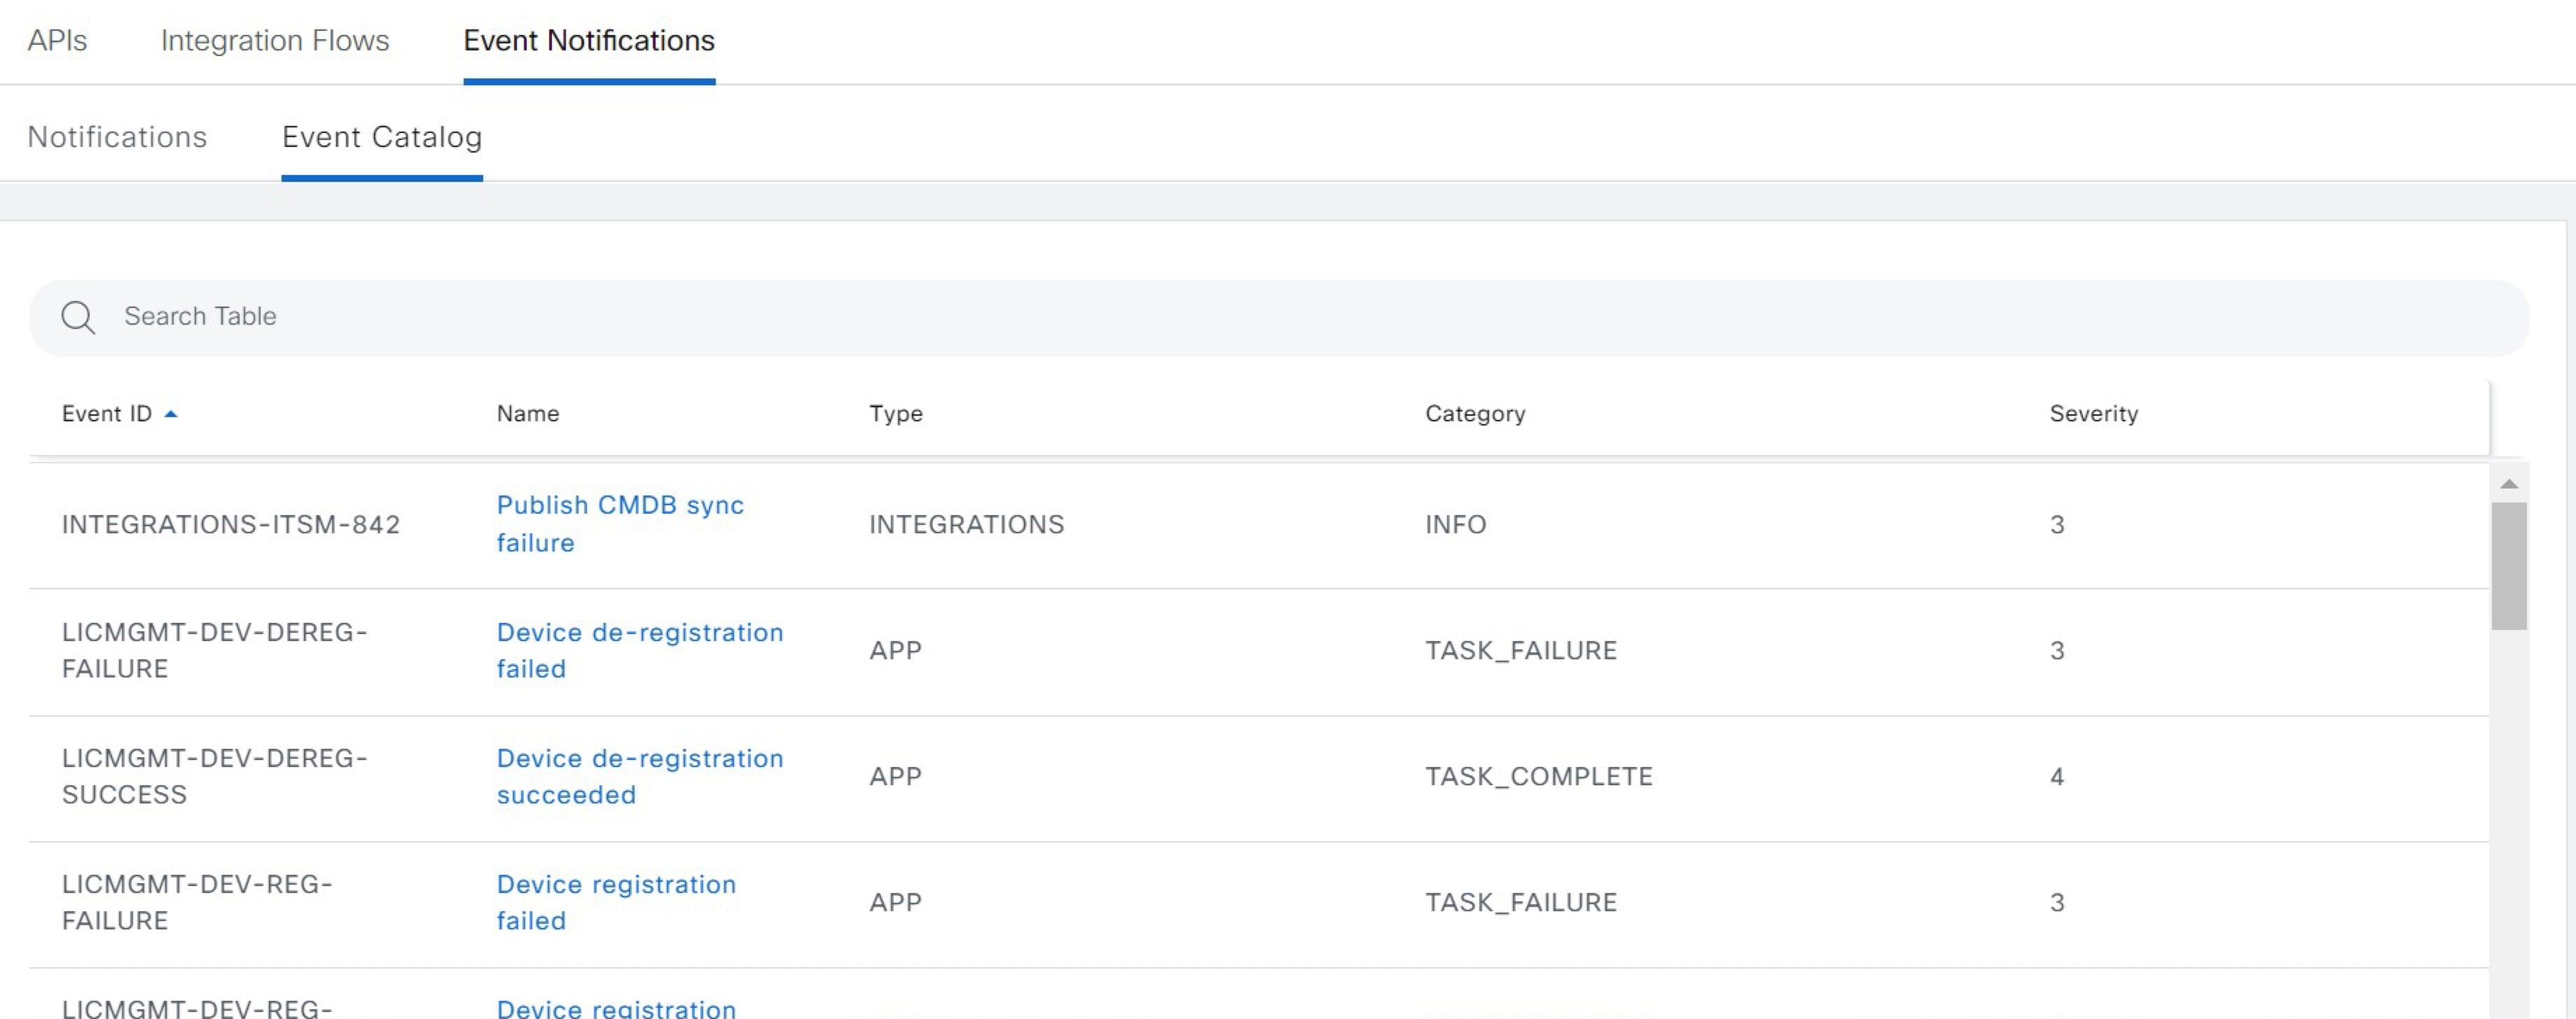2576x1019 pixels.
Task: Switch to Integration Flows tab
Action: click(x=275, y=41)
